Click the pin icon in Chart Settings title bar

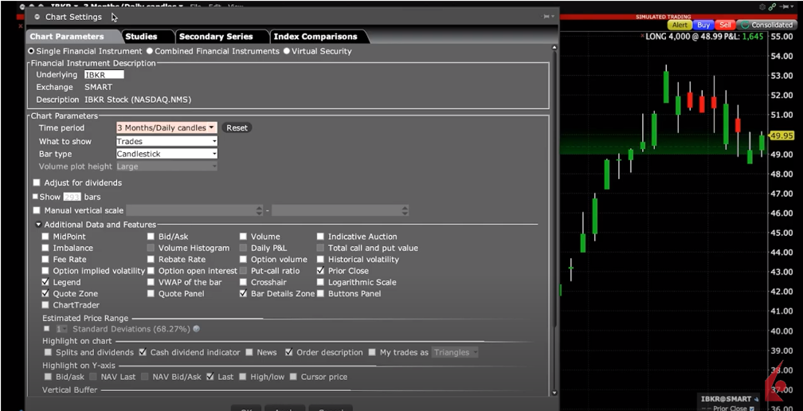click(x=546, y=17)
